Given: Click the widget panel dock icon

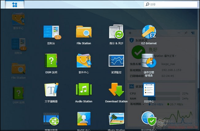Looking at the screenshot, I should click(x=193, y=33).
